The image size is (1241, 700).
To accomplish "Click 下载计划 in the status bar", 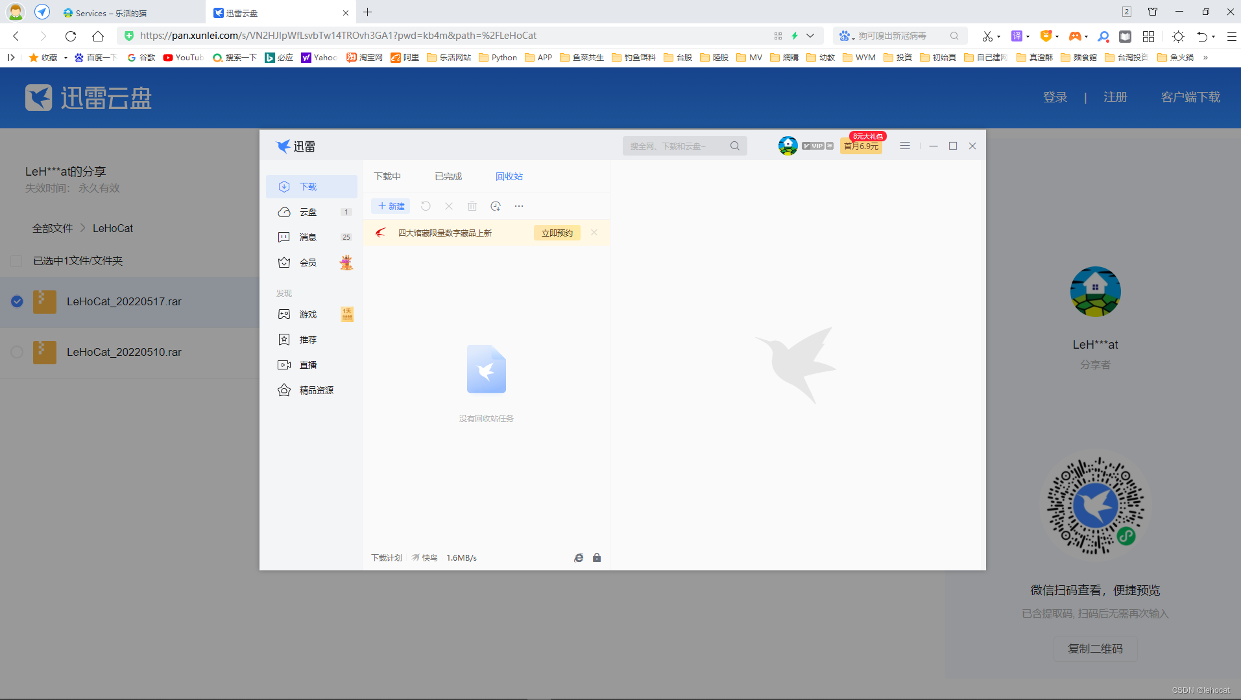I will (x=387, y=558).
